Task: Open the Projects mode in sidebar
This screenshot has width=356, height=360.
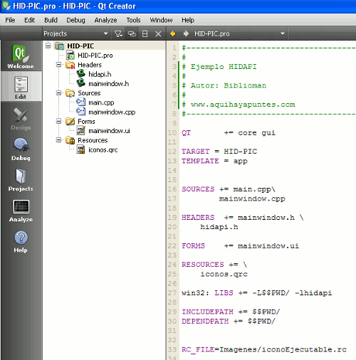Action: click(x=21, y=180)
